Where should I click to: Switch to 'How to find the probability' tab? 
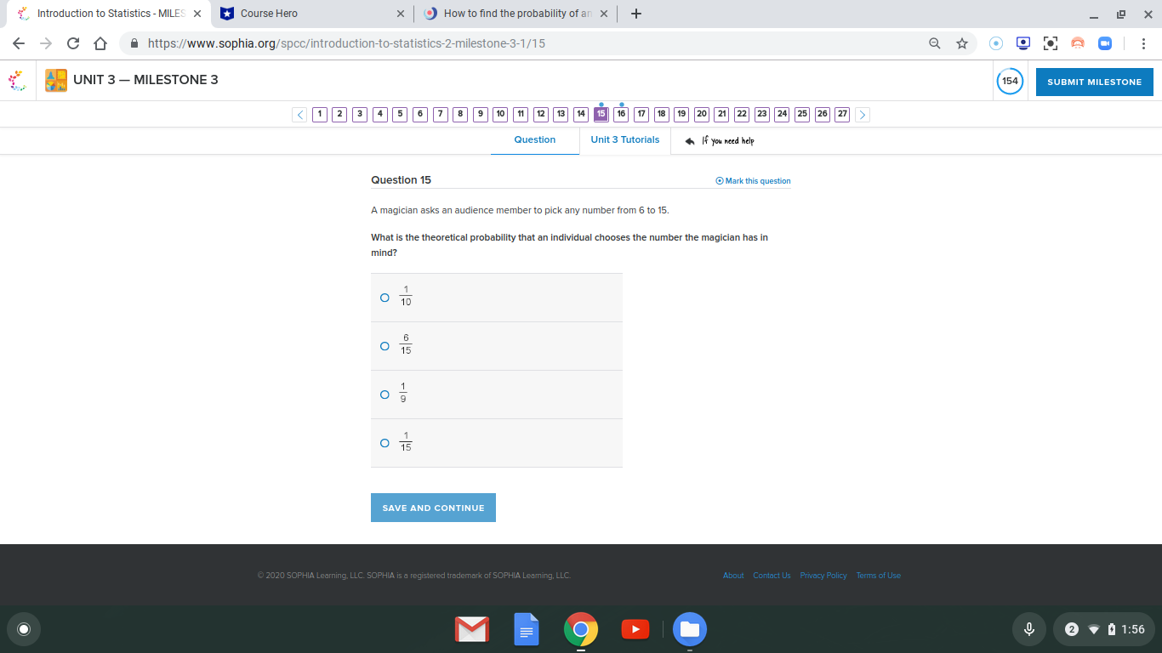click(x=516, y=14)
